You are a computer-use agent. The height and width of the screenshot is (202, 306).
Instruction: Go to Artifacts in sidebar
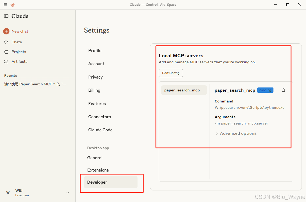click(19, 61)
